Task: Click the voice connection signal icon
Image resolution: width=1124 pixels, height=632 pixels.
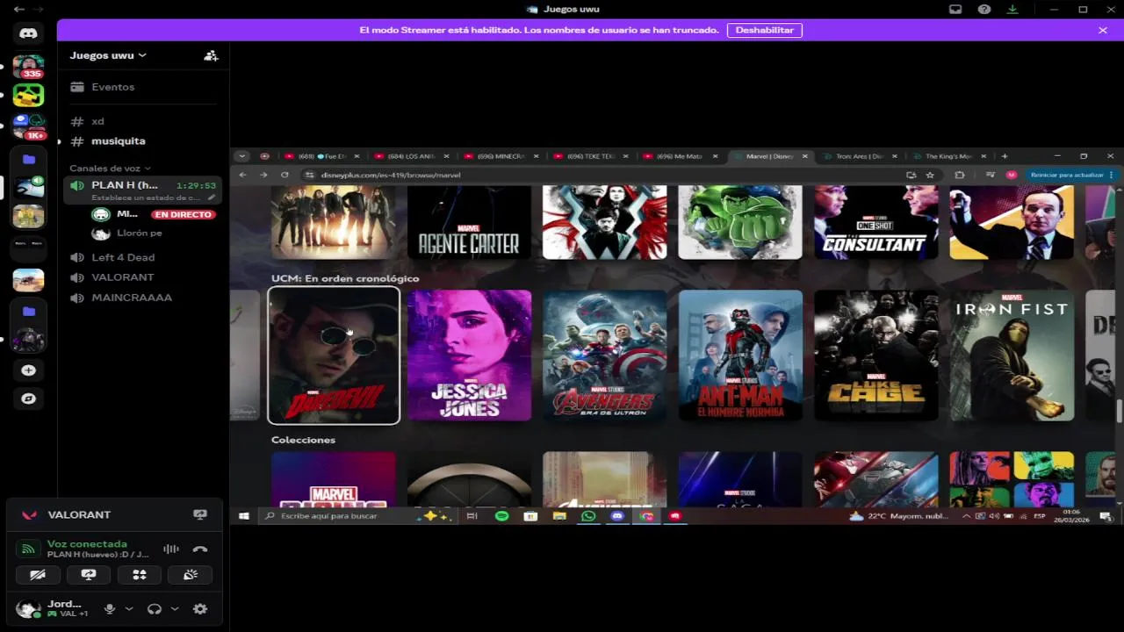Action: point(28,549)
